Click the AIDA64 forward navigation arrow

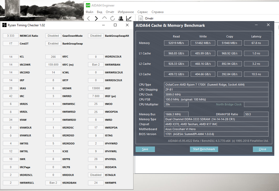[96, 18]
